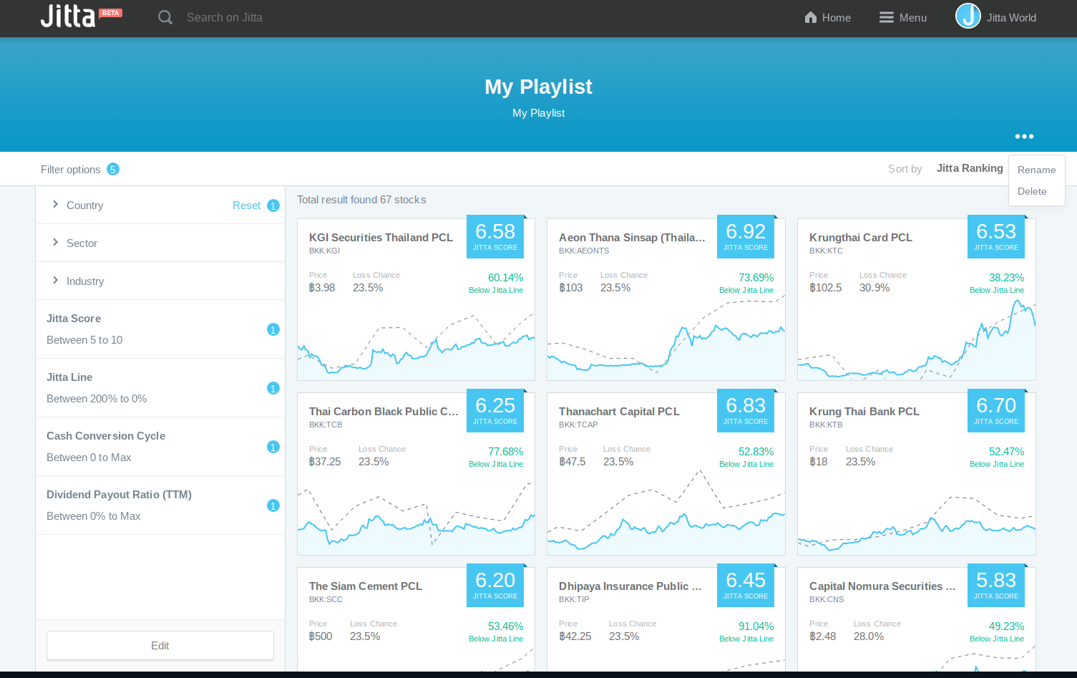Click the 6.70 Jitta Score badge

tap(996, 411)
